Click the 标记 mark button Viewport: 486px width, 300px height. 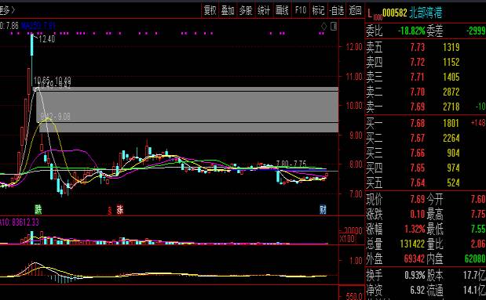[318, 10]
